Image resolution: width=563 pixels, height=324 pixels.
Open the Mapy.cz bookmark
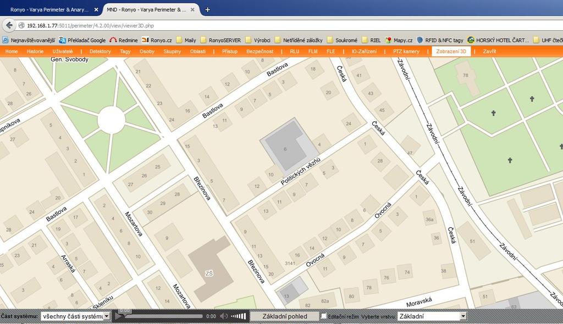click(x=399, y=40)
